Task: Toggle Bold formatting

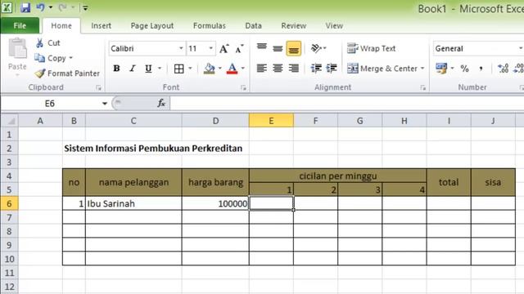Action: [x=116, y=69]
